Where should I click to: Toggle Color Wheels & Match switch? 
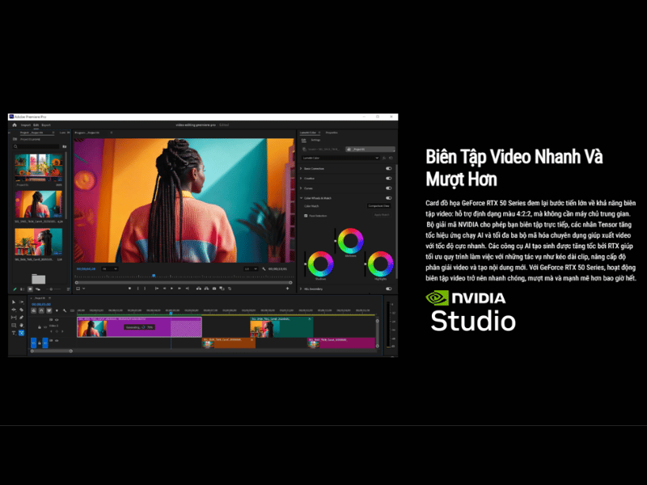[x=389, y=198]
